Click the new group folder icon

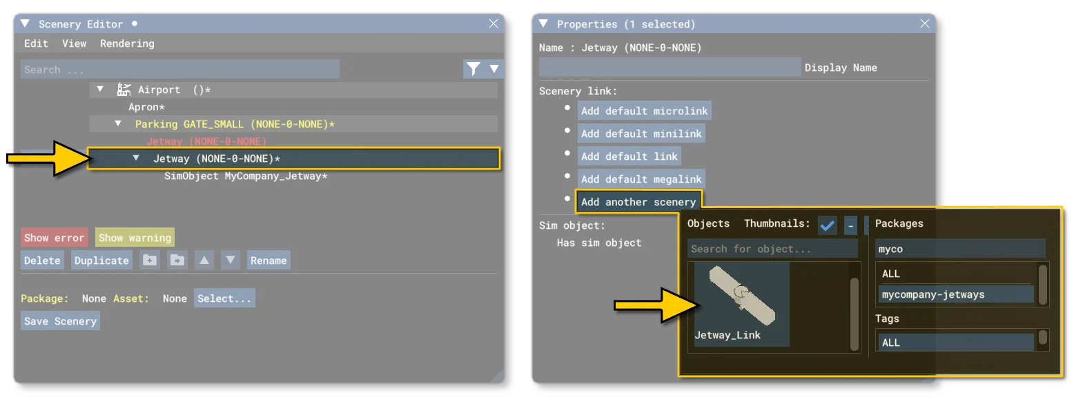(149, 261)
